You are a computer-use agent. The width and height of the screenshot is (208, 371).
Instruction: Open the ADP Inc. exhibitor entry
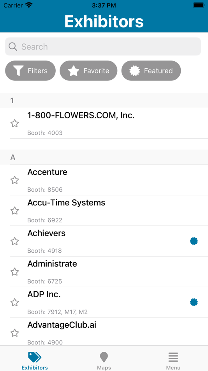[109, 302]
